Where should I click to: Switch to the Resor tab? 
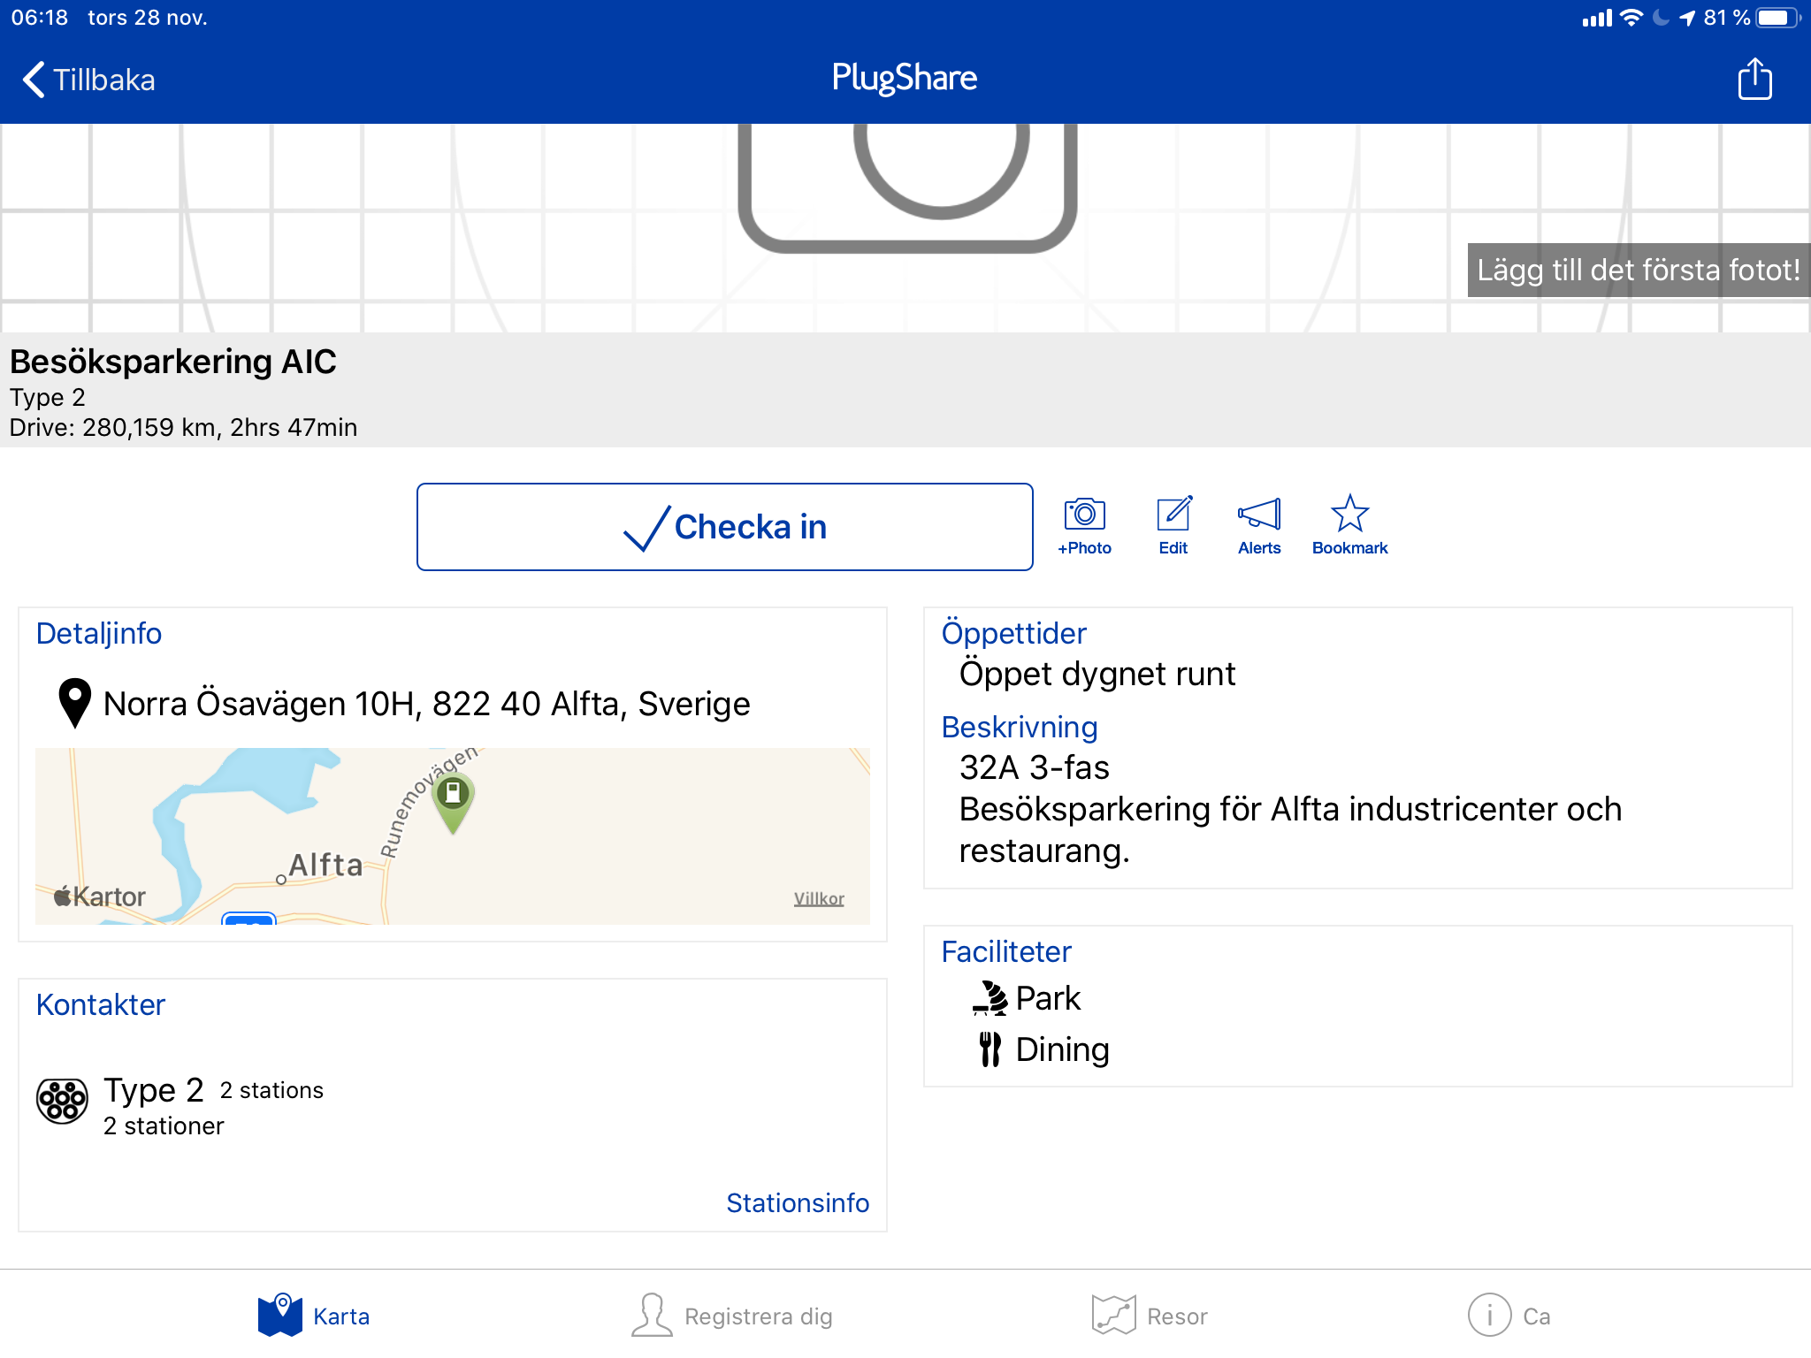click(x=1150, y=1316)
